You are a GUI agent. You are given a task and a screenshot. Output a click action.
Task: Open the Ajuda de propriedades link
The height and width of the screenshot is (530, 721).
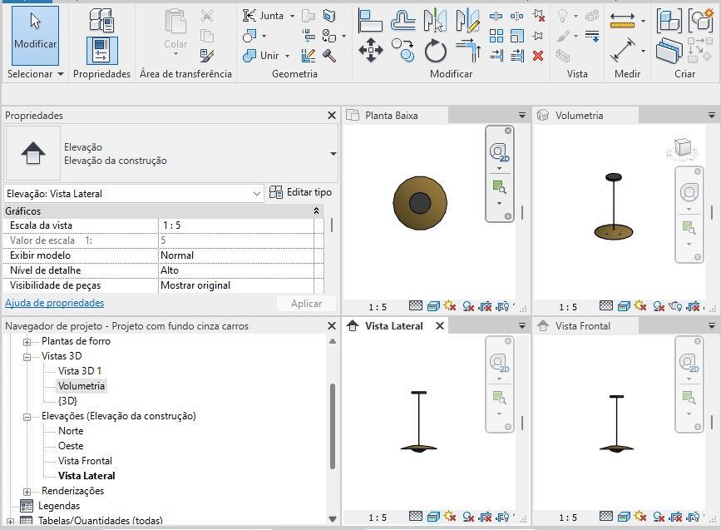(55, 303)
